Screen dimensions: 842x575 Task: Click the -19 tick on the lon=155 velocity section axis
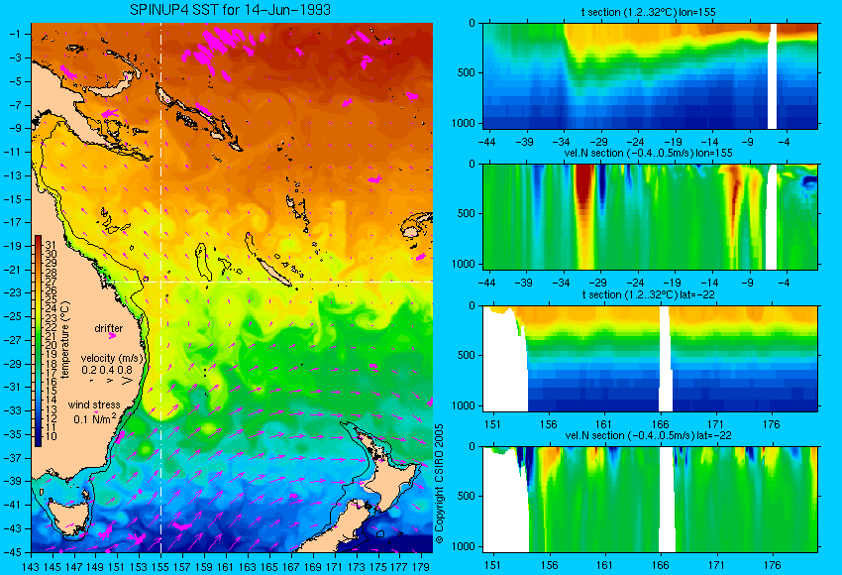pyautogui.click(x=673, y=283)
